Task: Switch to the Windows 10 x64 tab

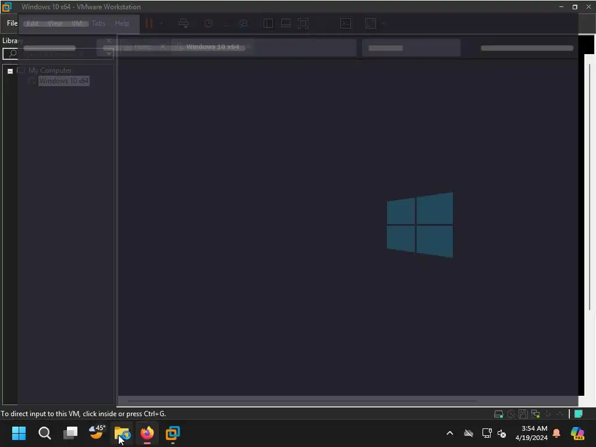Action: pos(212,47)
